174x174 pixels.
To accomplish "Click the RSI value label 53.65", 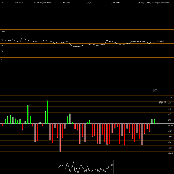I will coord(160,41).
